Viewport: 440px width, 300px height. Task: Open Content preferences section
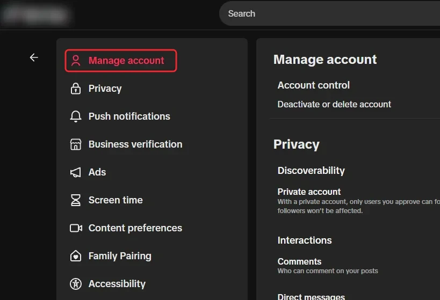tap(135, 228)
